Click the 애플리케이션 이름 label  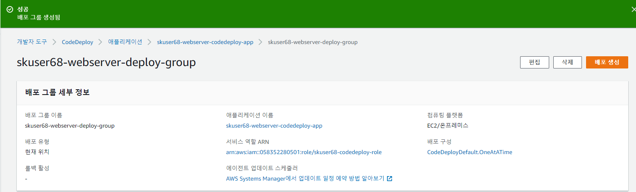click(x=249, y=115)
